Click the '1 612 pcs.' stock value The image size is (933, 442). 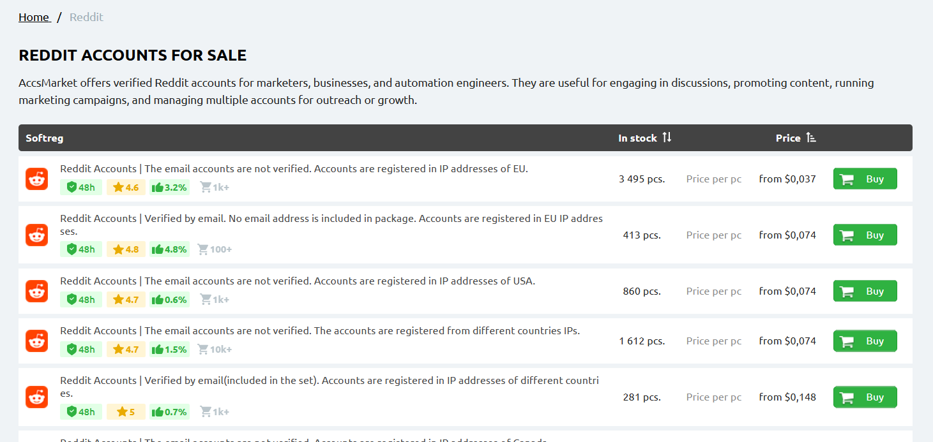pos(642,341)
